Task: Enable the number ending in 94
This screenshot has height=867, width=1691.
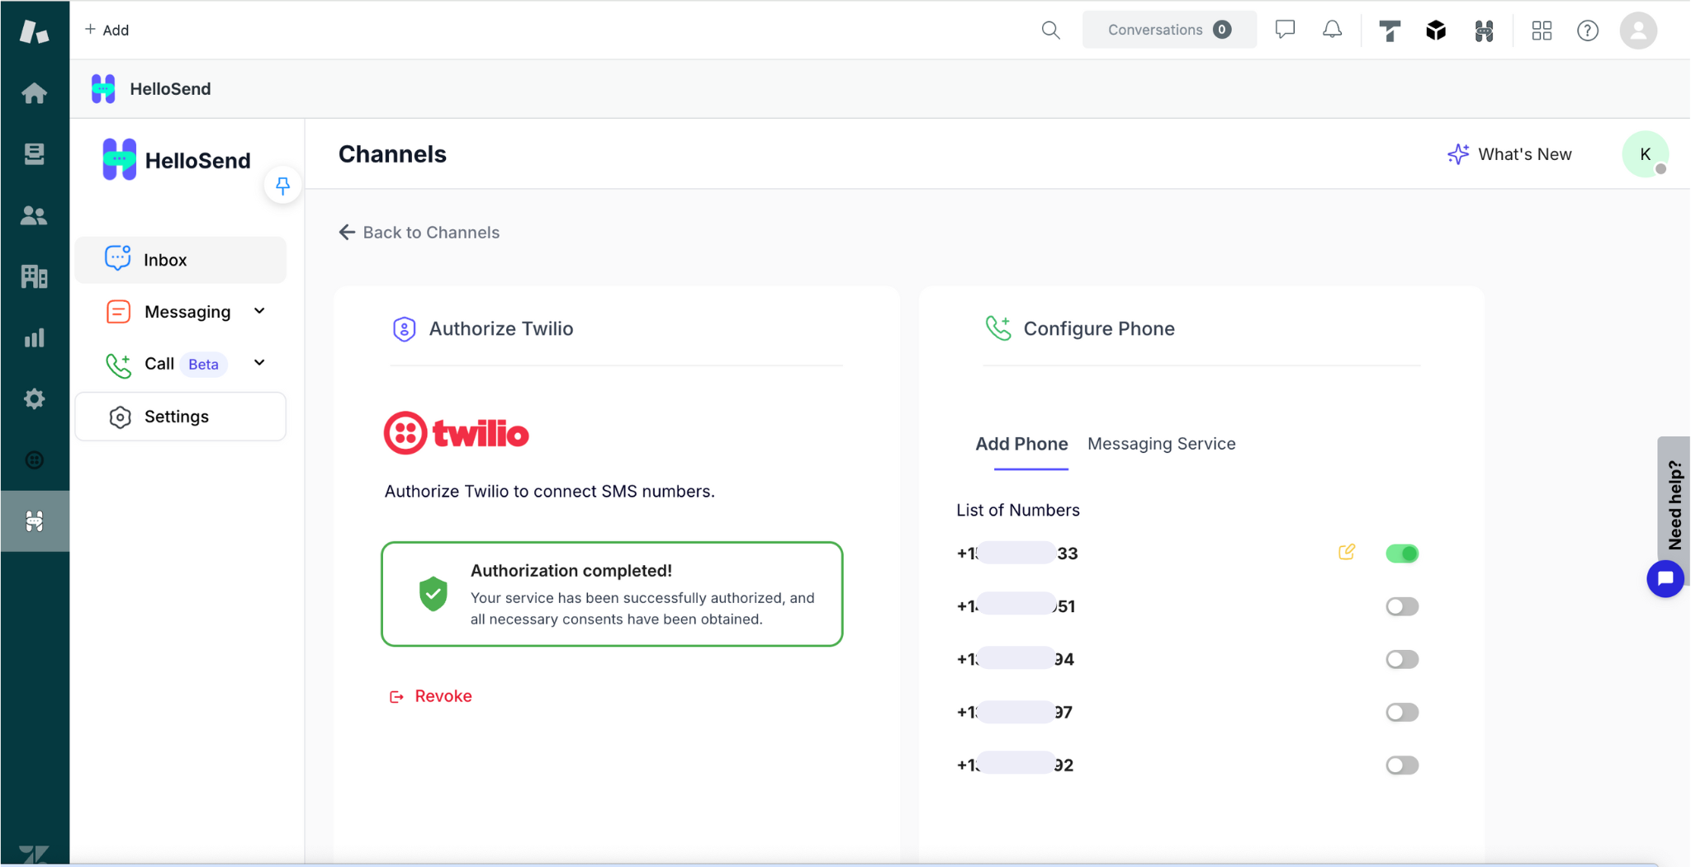Action: (x=1401, y=659)
